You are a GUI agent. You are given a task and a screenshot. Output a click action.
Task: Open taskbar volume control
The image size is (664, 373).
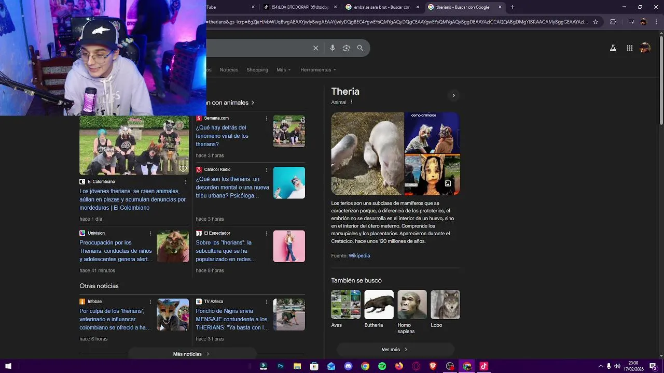pyautogui.click(x=617, y=366)
